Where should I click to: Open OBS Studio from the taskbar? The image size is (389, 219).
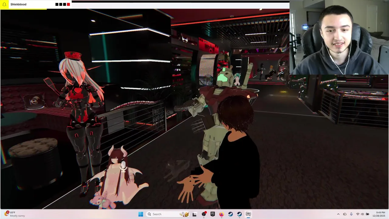coord(204,214)
